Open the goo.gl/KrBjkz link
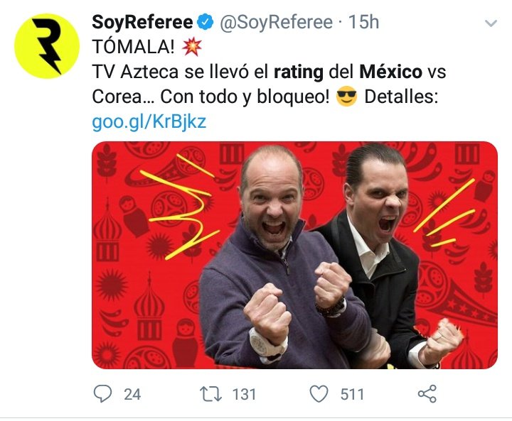This screenshot has width=512, height=421. (x=149, y=121)
